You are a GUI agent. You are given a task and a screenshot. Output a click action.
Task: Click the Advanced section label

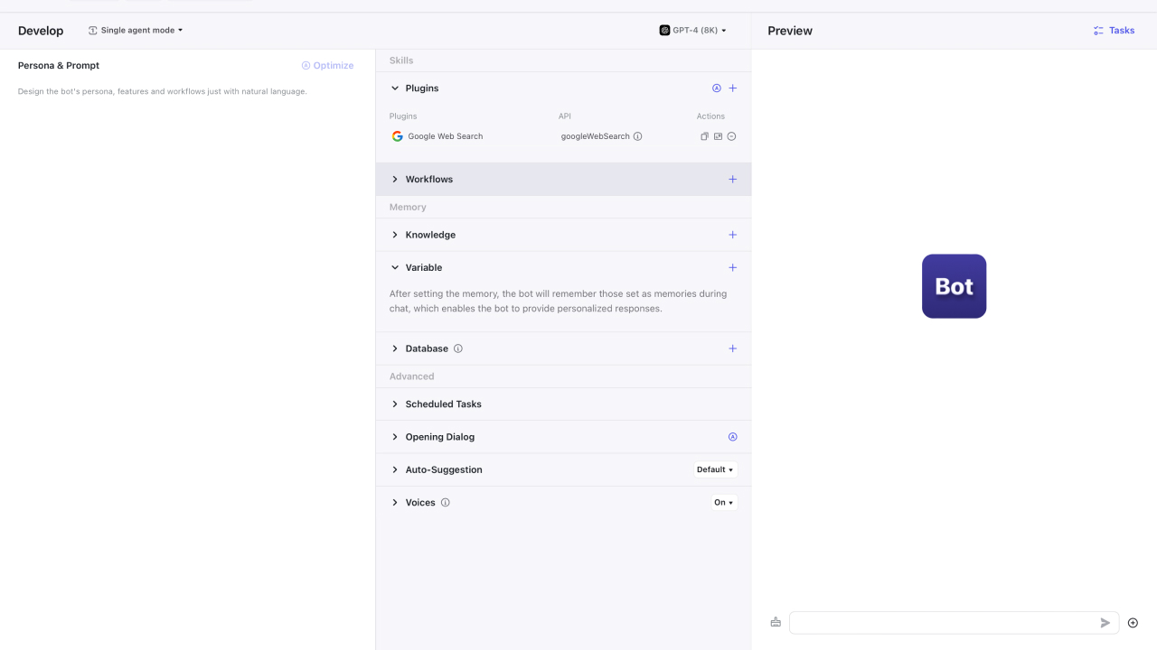(412, 376)
